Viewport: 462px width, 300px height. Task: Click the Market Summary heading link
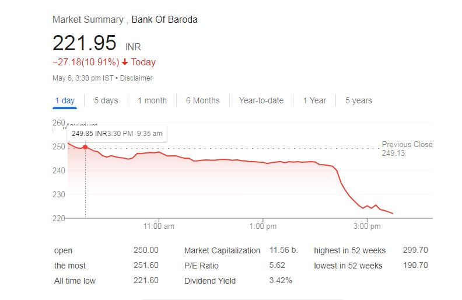point(88,20)
